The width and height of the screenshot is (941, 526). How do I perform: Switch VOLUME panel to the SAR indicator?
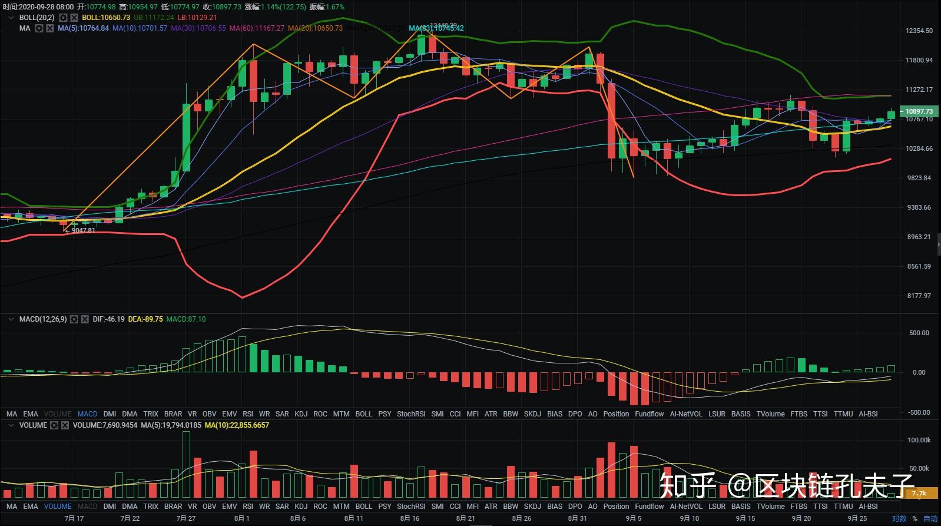[282, 507]
